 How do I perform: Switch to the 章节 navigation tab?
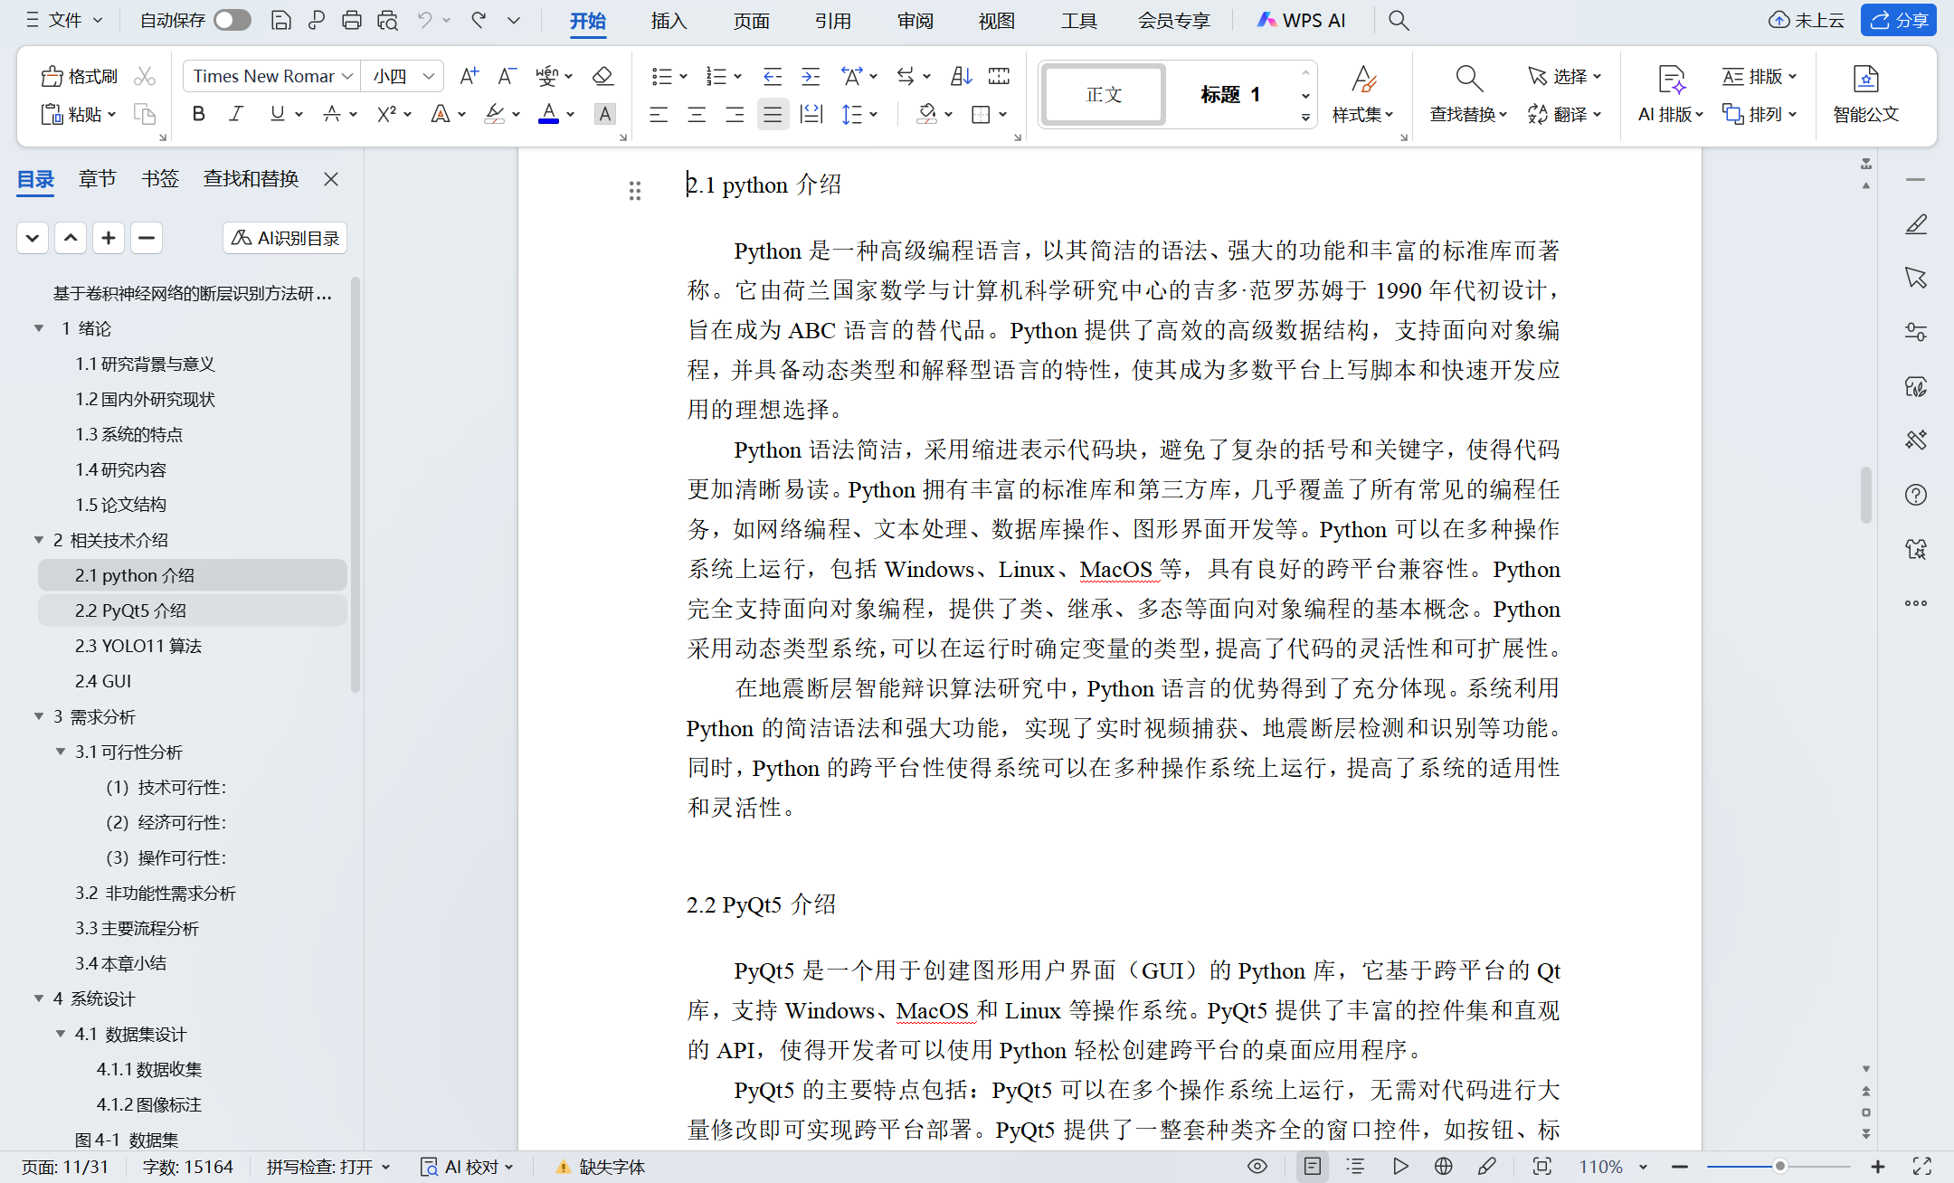point(97,178)
